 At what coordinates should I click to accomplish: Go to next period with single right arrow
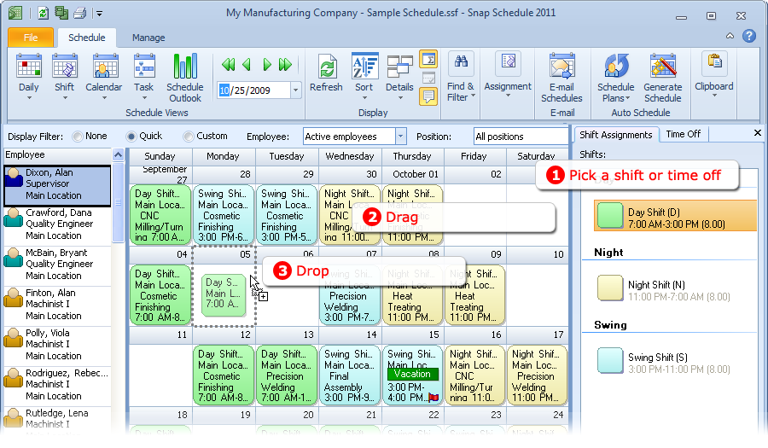[267, 65]
